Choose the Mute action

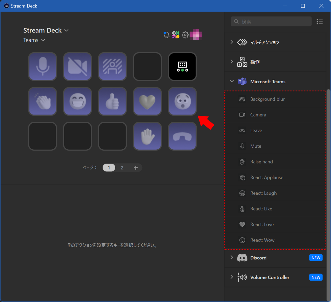(275, 146)
